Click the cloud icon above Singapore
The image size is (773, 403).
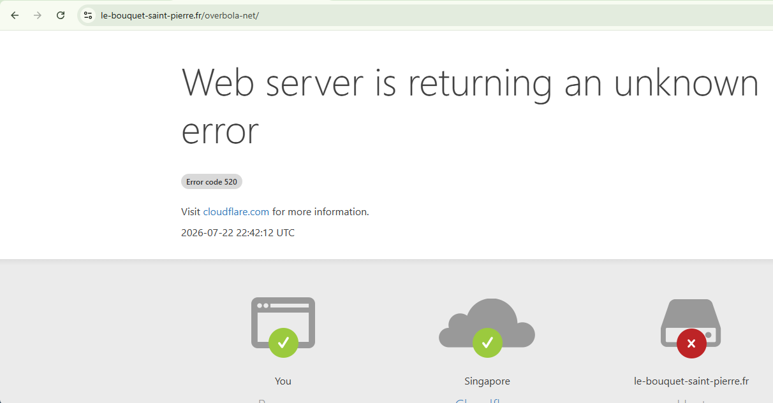pos(487,322)
